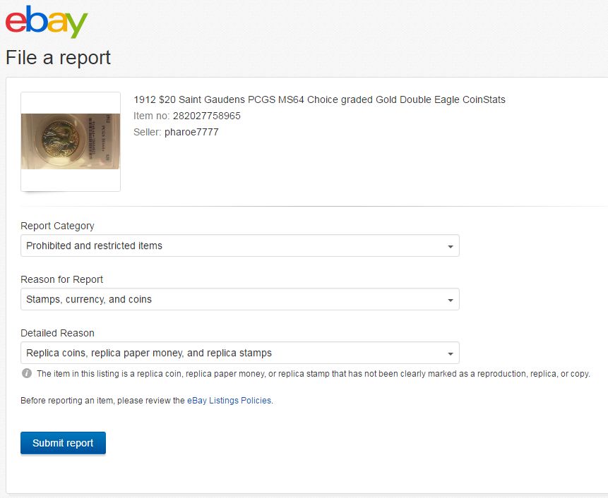This screenshot has height=498, width=608.
Task: Select the 'Stamps, currency, and coins' value text
Action: [x=89, y=299]
